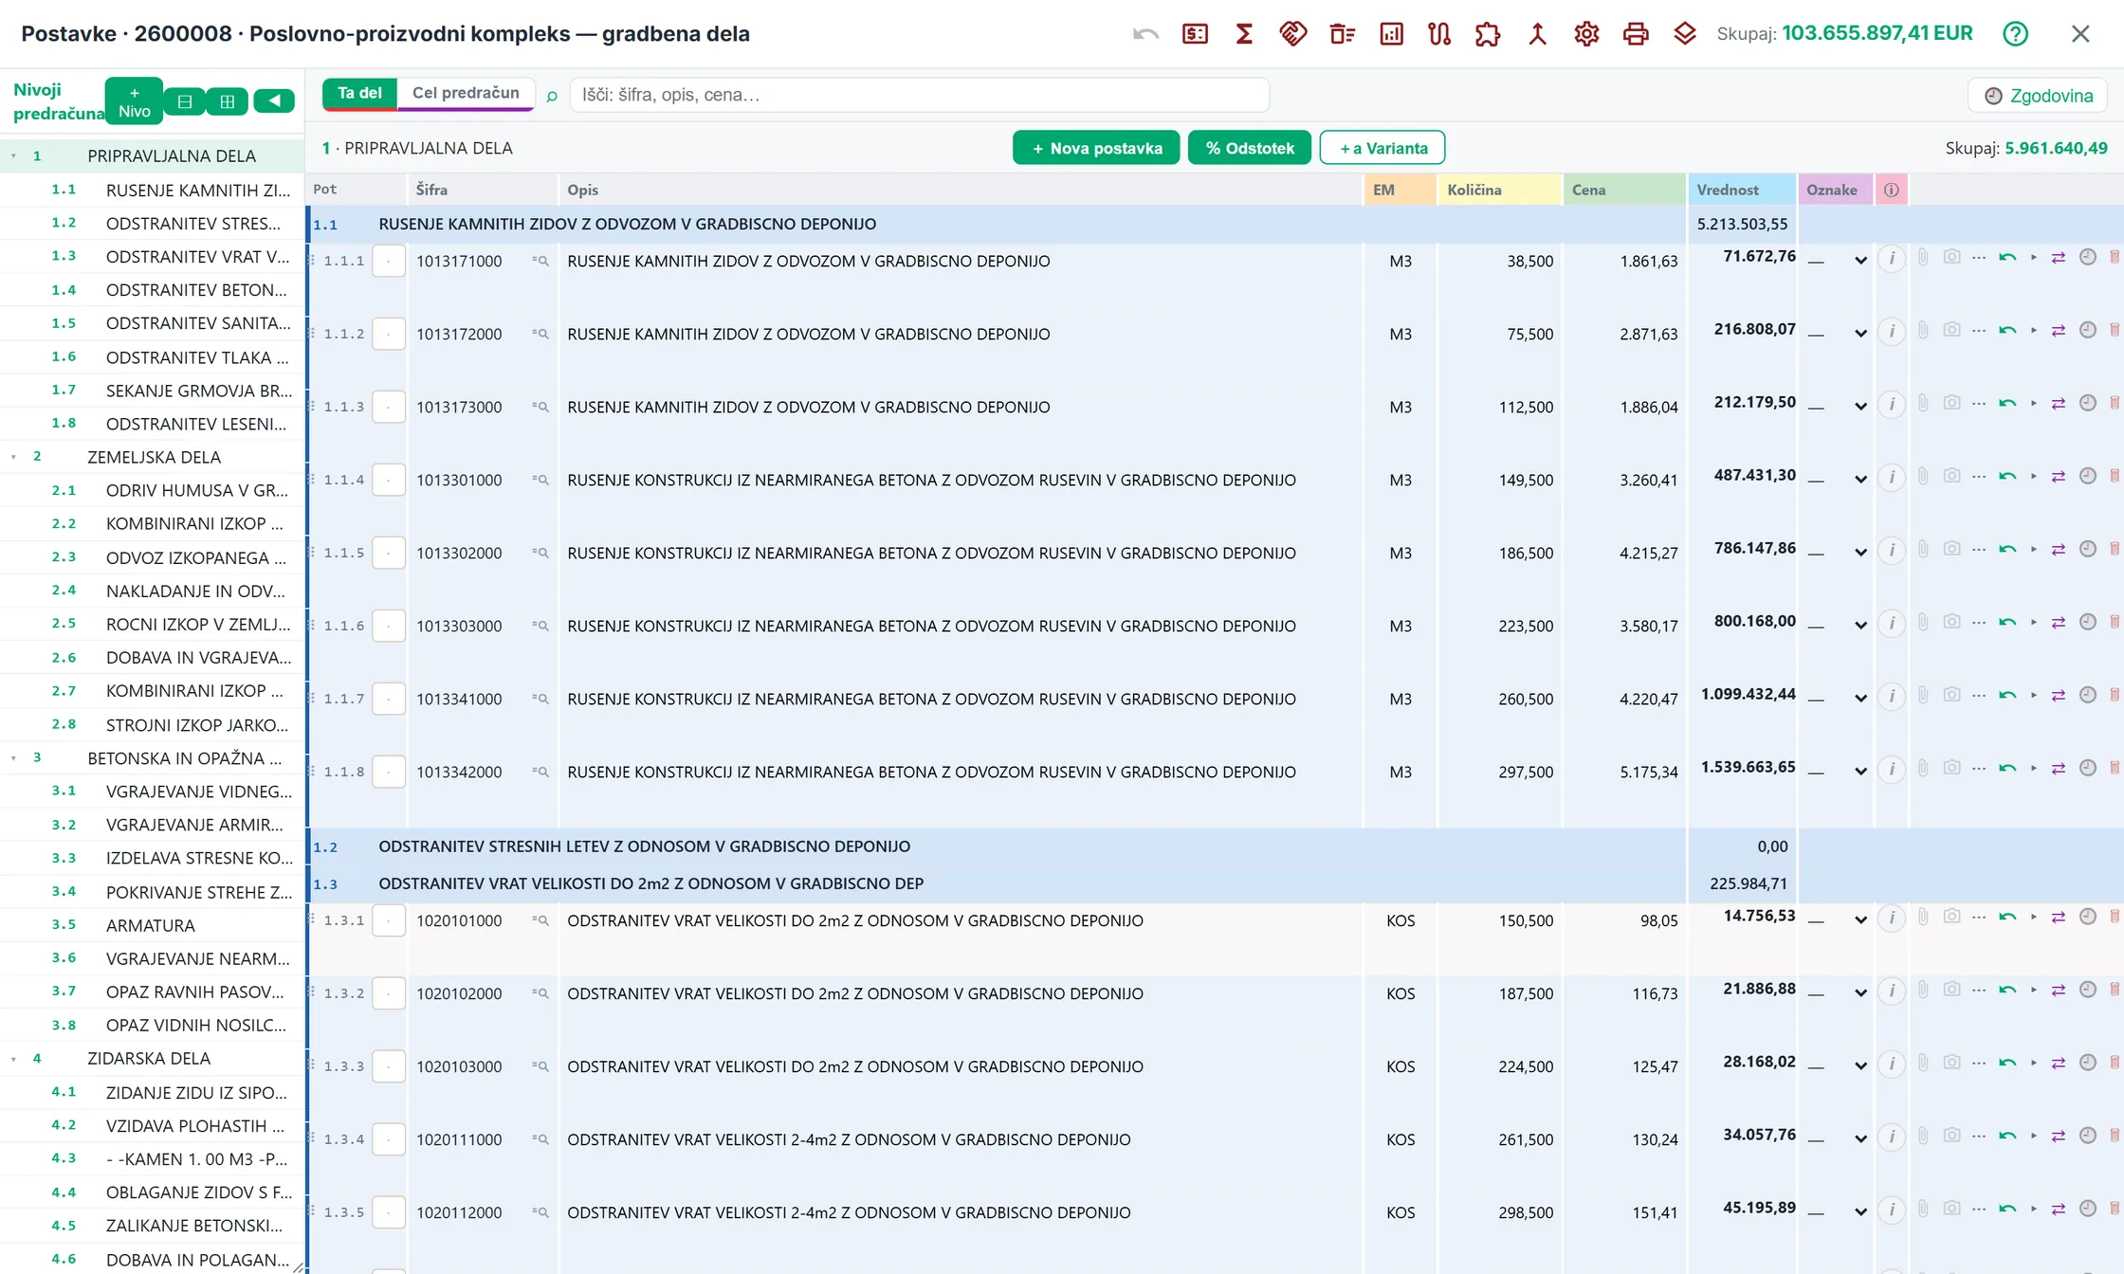This screenshot has width=2124, height=1274.
Task: Select tree item 2.3 ODVOZ IZKOPANEGA
Action: pos(153,557)
